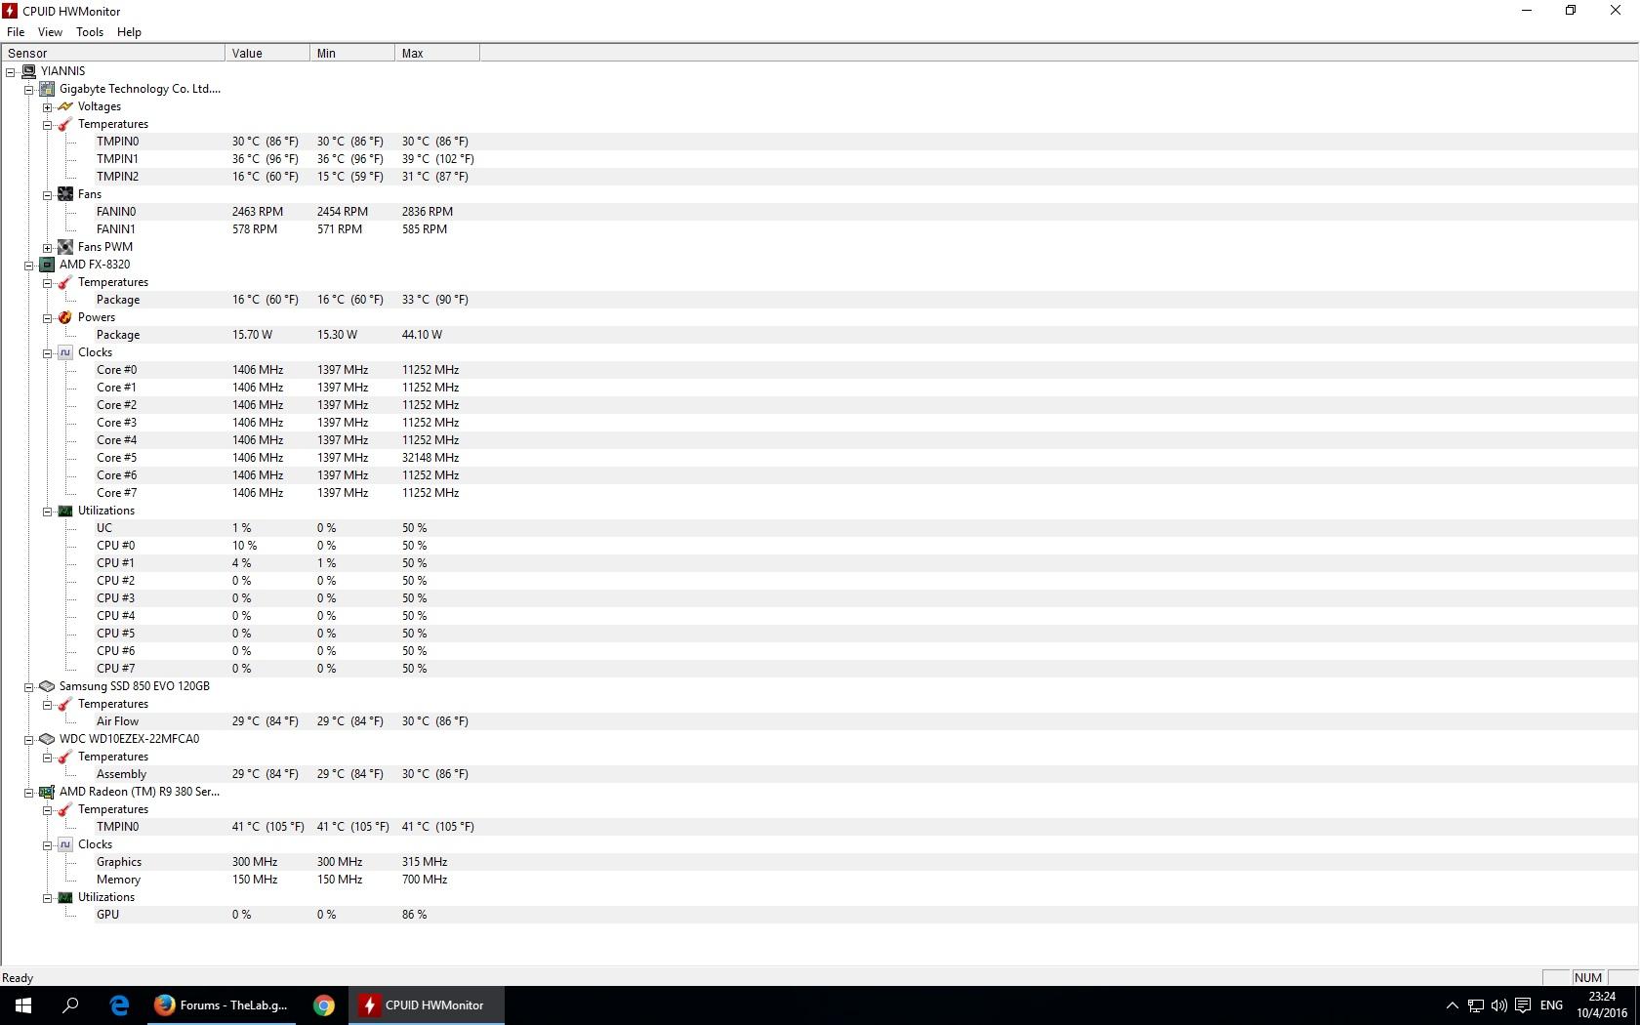The width and height of the screenshot is (1640, 1025).
Task: Click the YIANNIS computer icon
Action: tap(28, 71)
